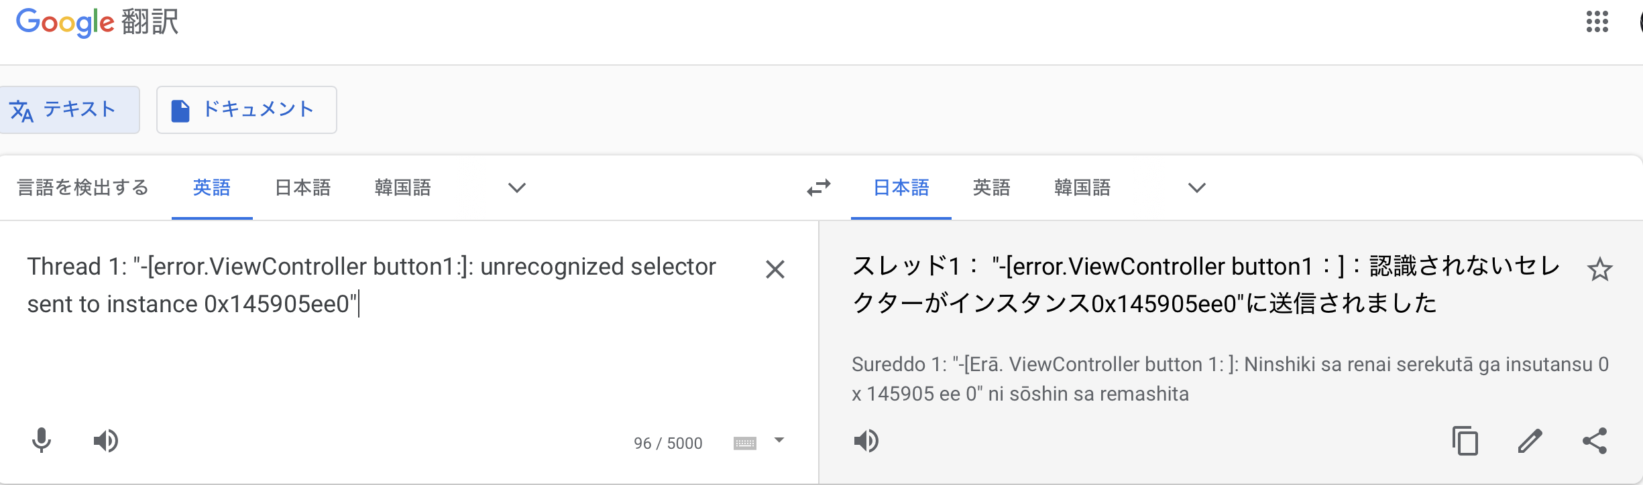Save this translation with the star
This screenshot has width=1643, height=485.
1601,269
